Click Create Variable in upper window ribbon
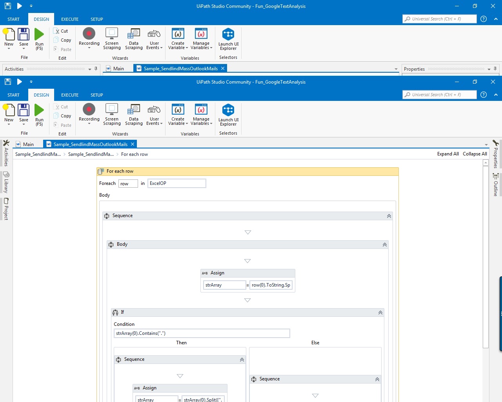The image size is (502, 402). click(178, 38)
